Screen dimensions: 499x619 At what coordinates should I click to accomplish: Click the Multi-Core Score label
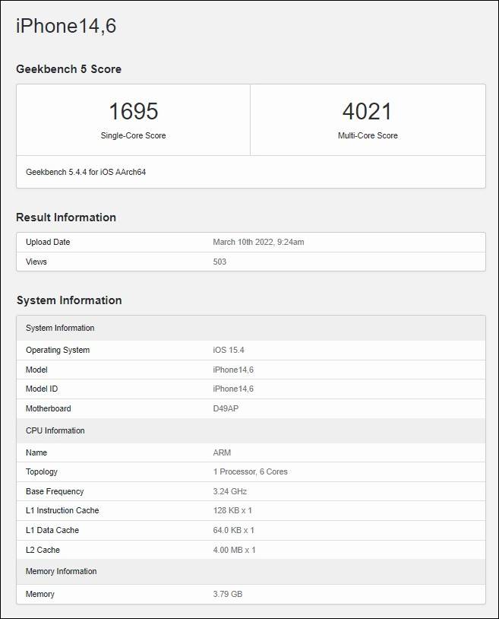[368, 135]
